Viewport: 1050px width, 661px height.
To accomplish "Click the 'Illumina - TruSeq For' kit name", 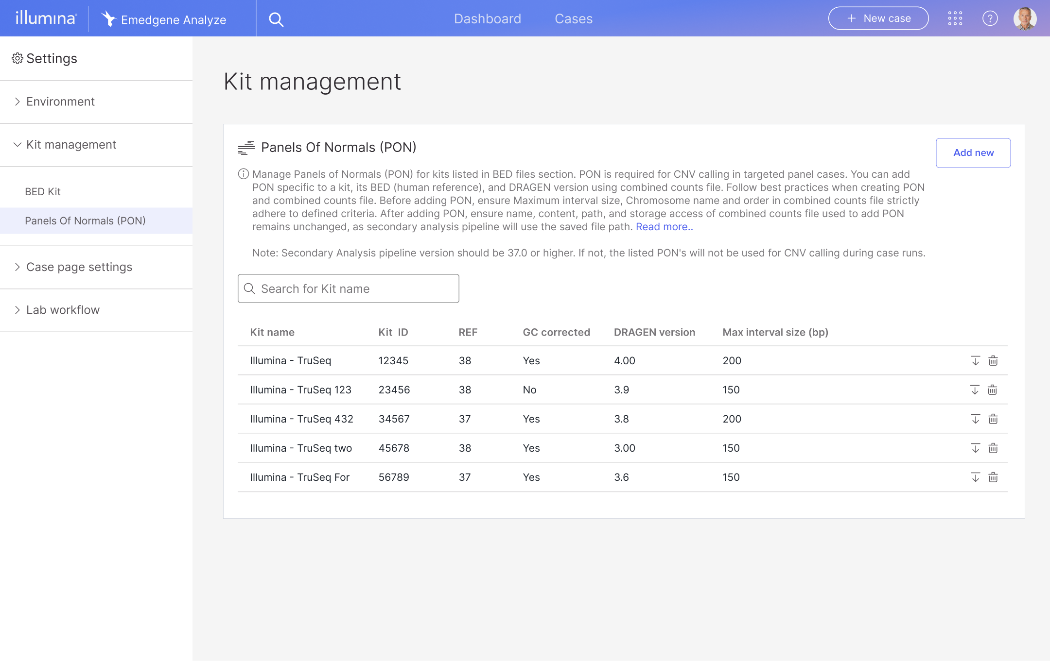I will (299, 477).
